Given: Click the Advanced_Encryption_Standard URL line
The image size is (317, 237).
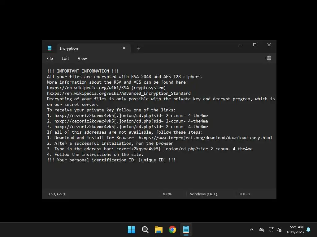Looking at the screenshot, I should point(119,93).
